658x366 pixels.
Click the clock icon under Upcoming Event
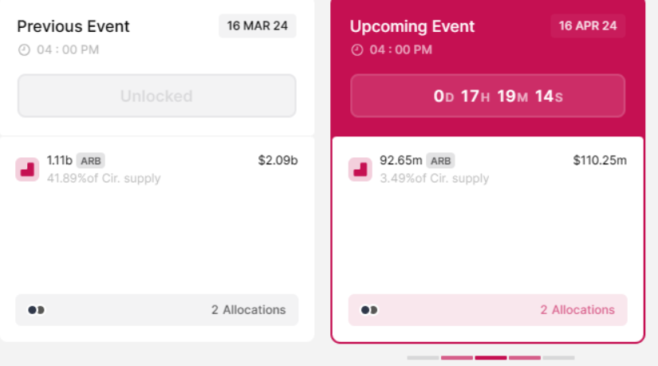(x=357, y=50)
